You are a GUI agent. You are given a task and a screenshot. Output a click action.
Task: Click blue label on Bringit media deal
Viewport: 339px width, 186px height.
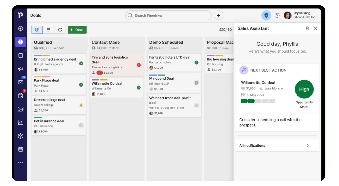[x=38, y=56]
